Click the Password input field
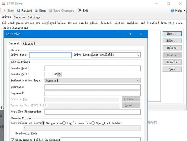 click(93, 93)
